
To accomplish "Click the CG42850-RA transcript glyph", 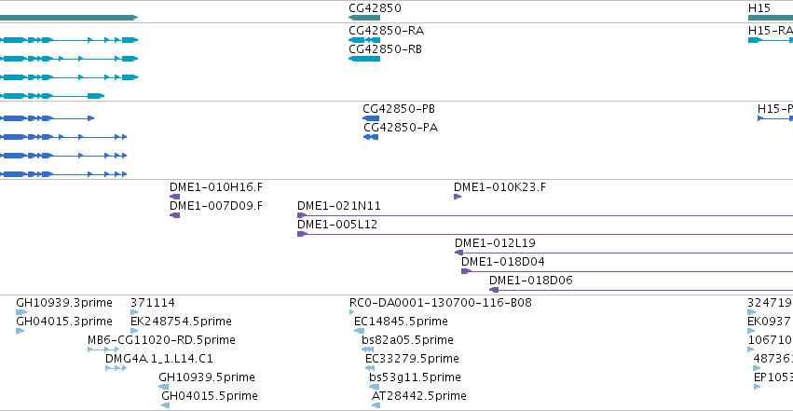I will click(364, 40).
